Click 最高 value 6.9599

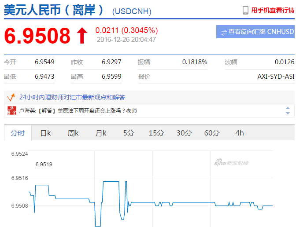pos(111,77)
